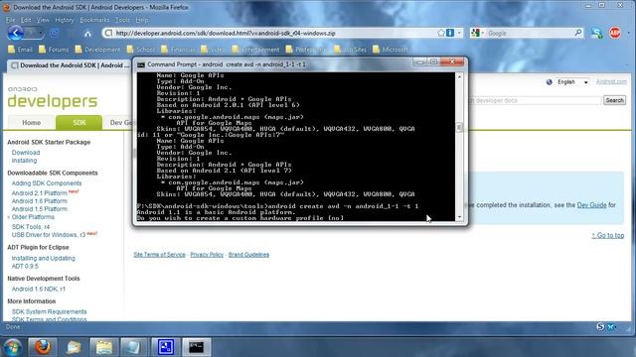Open the Entertainment bookmarks folder
Viewport: 636px width, 357px height.
click(x=255, y=50)
